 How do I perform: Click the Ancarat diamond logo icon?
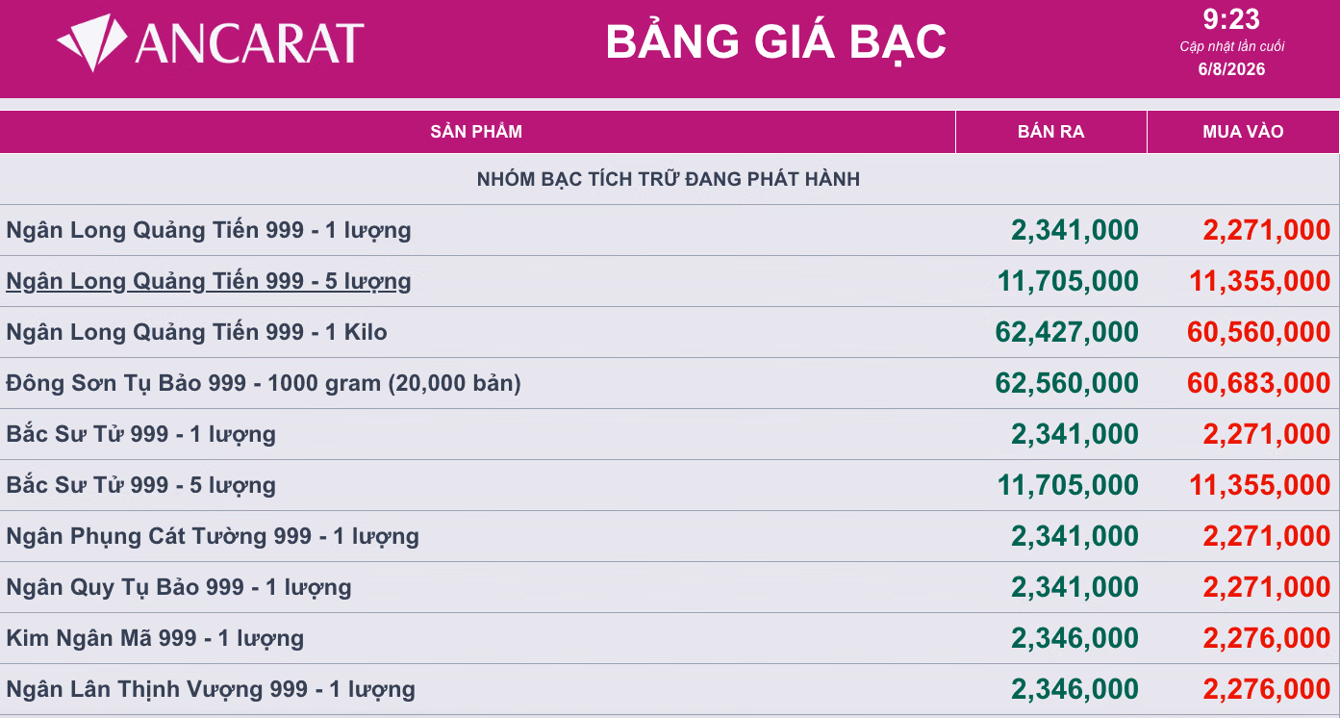pyautogui.click(x=92, y=42)
